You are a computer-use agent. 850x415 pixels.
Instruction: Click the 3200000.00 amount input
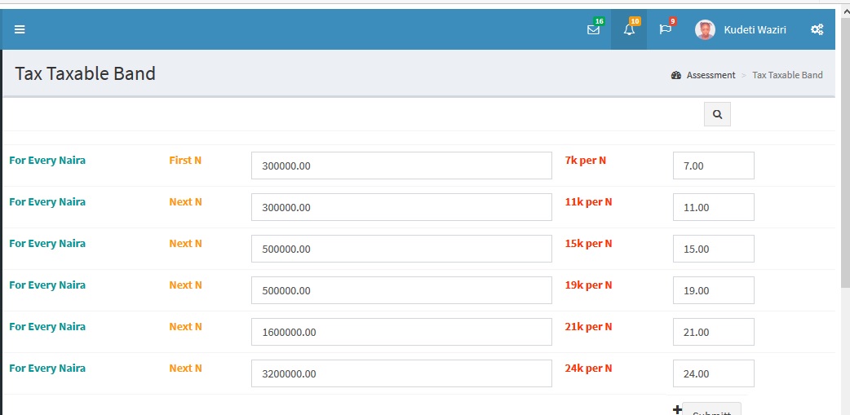[401, 373]
